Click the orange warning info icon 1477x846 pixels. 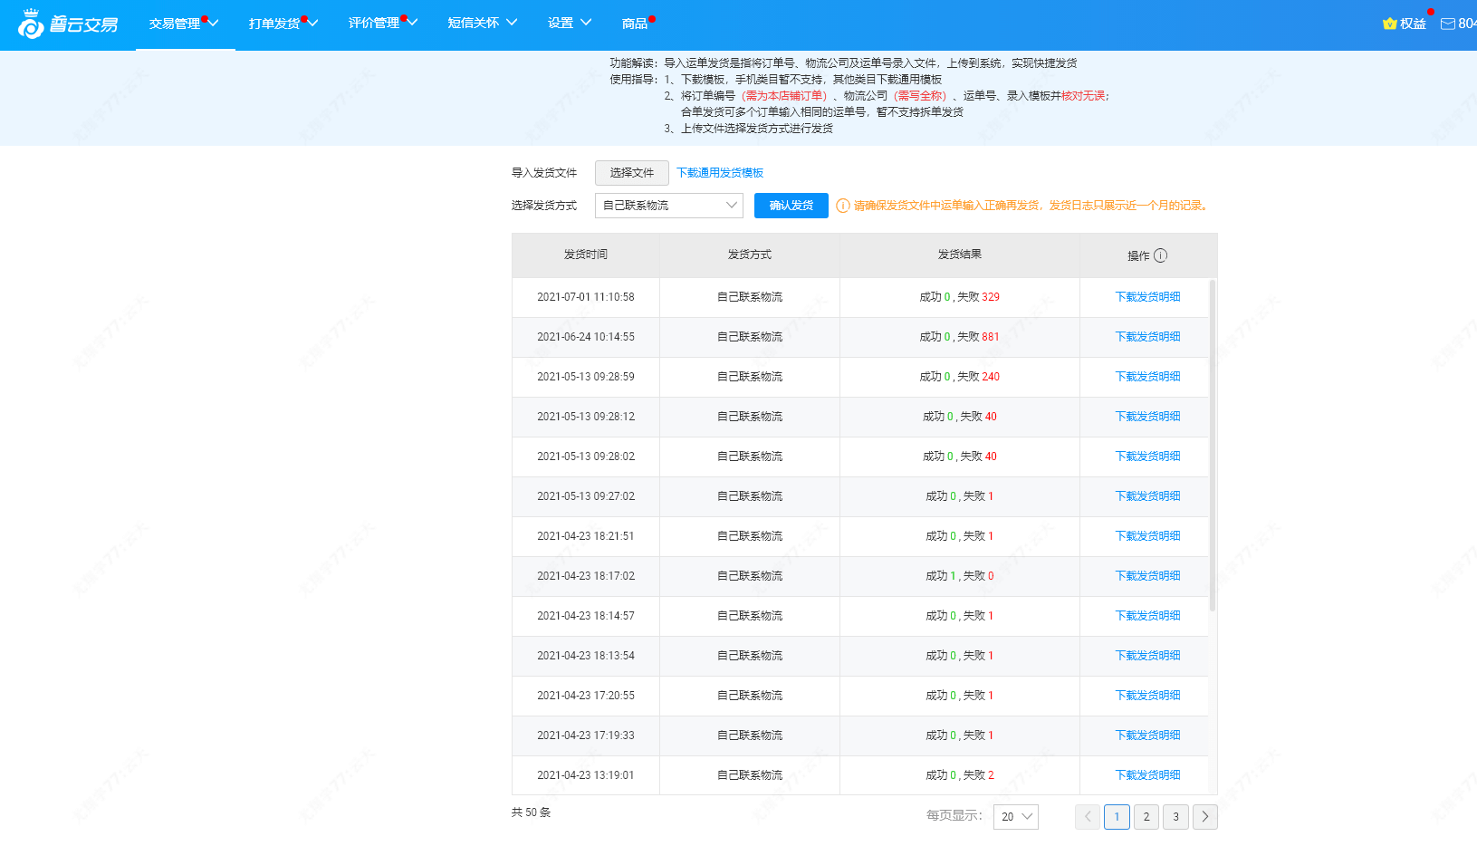842,206
